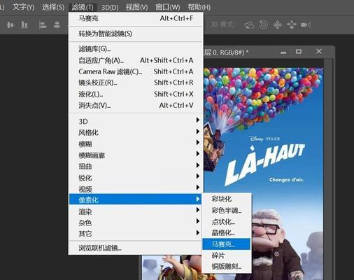354x280 pixels.
Task: Expand the 扭曲 distort submenu
Action: coord(136,166)
